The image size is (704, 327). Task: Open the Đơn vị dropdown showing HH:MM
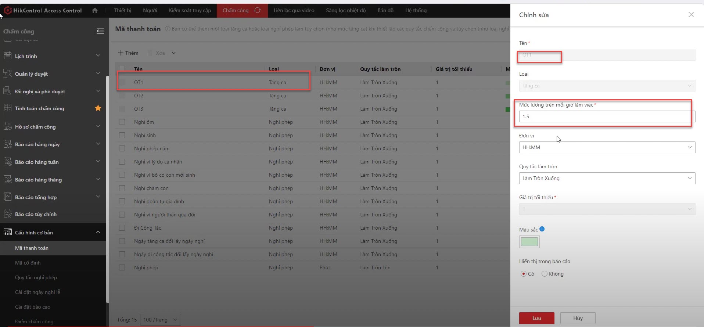point(607,147)
